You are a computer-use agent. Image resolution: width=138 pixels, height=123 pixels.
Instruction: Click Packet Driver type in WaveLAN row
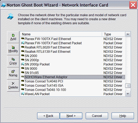[113, 94]
